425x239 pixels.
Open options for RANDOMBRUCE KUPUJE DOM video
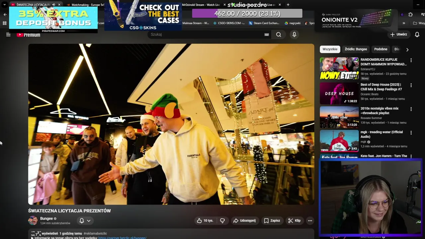click(411, 60)
